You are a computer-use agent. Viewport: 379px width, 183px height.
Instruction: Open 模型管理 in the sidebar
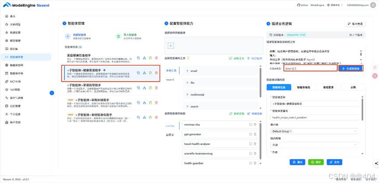click(25, 41)
